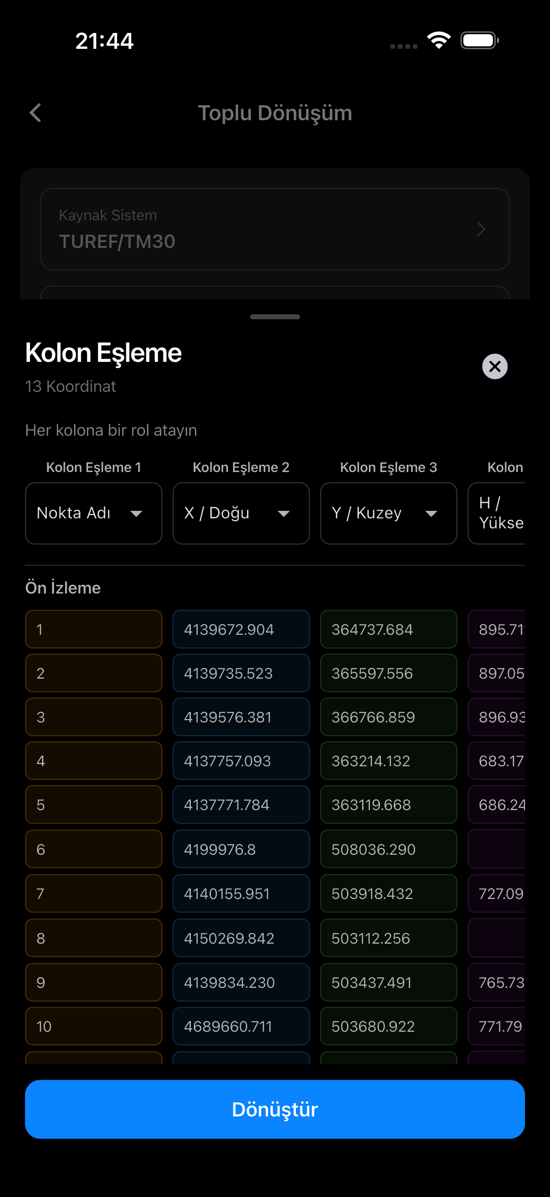Open the Y / Kuzey column dropdown
This screenshot has height=1197, width=550.
[388, 513]
